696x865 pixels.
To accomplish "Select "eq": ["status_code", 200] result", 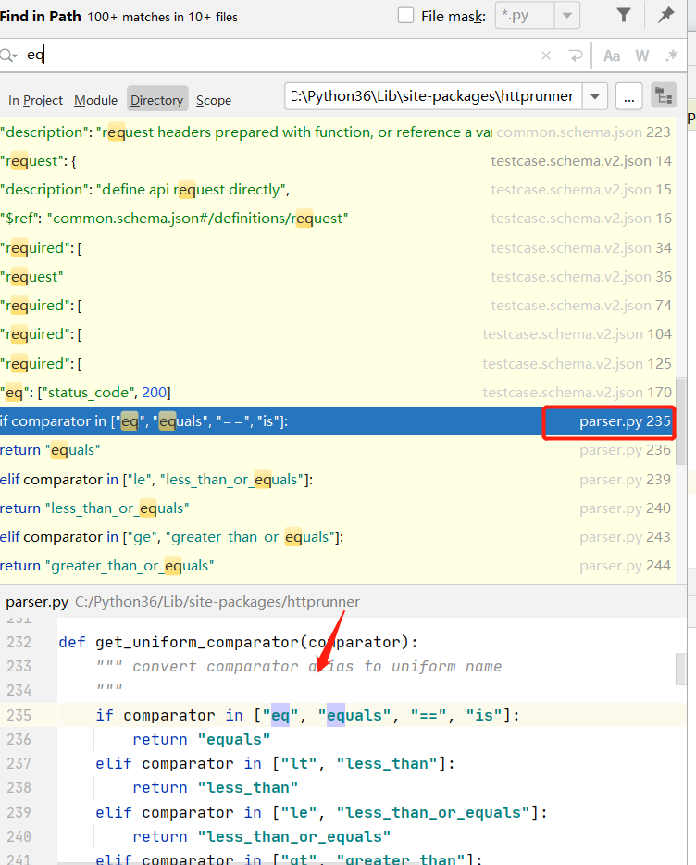I will click(338, 393).
